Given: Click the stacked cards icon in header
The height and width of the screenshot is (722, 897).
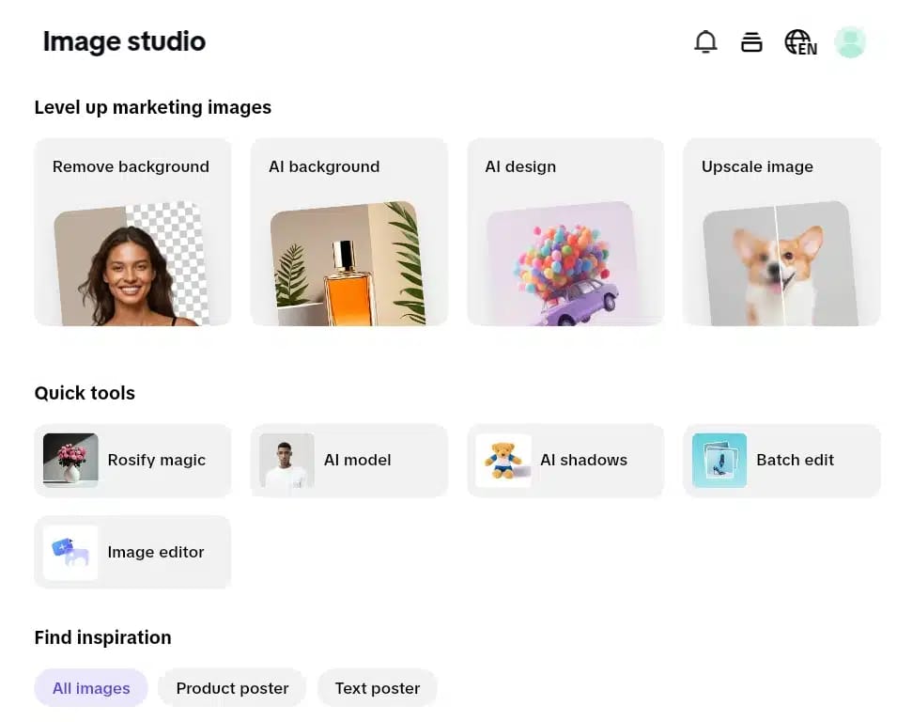Looking at the screenshot, I should pos(751,41).
